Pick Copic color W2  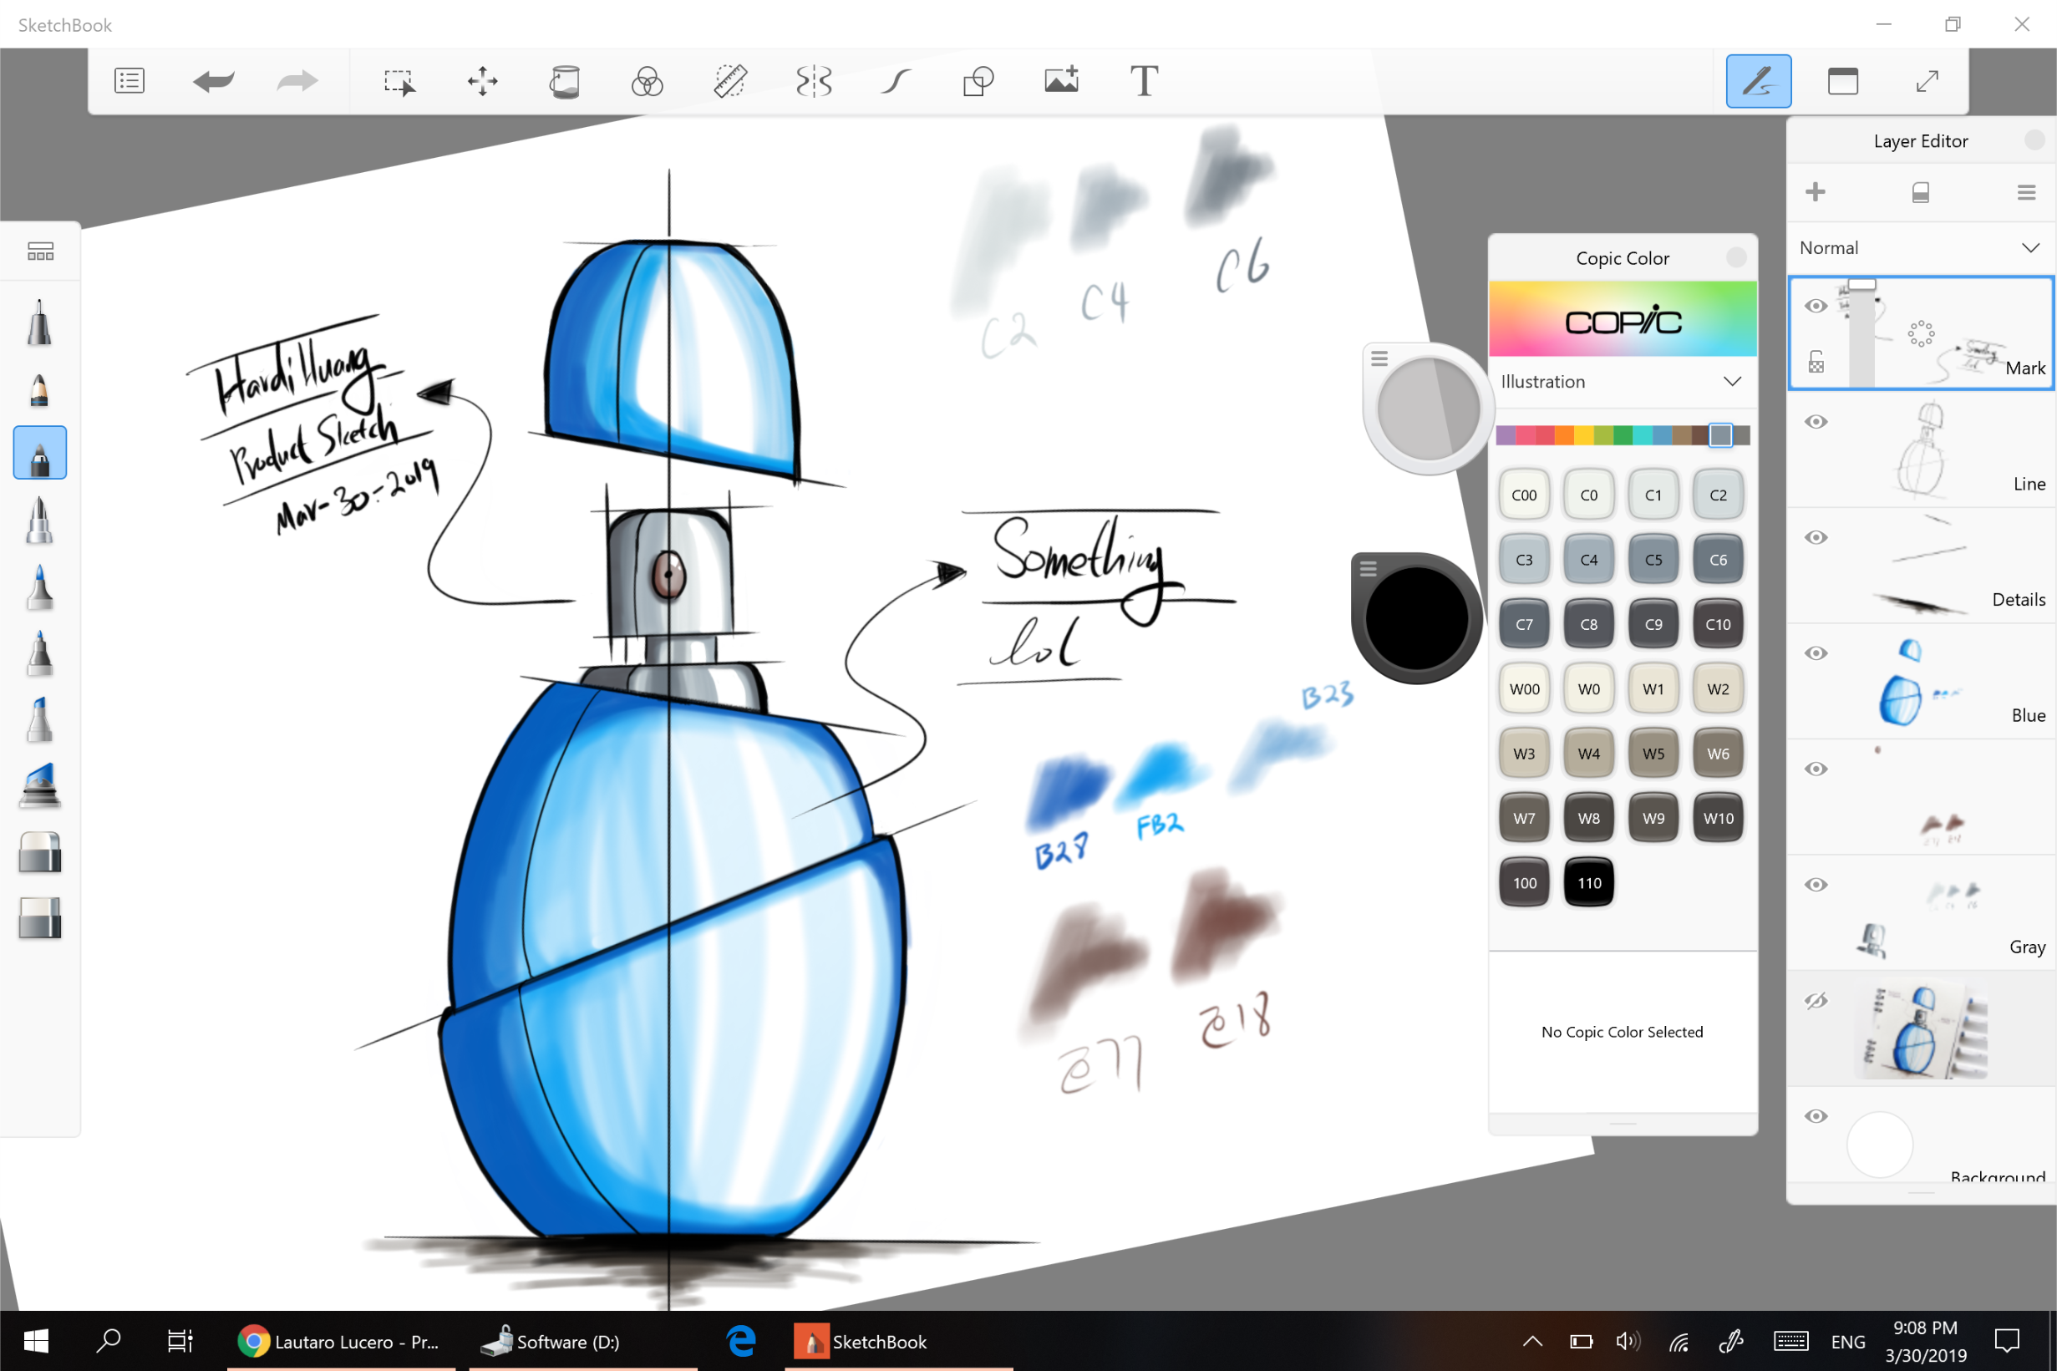[1718, 689]
